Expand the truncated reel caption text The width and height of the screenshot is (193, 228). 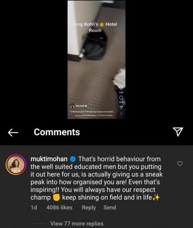pos(92,111)
